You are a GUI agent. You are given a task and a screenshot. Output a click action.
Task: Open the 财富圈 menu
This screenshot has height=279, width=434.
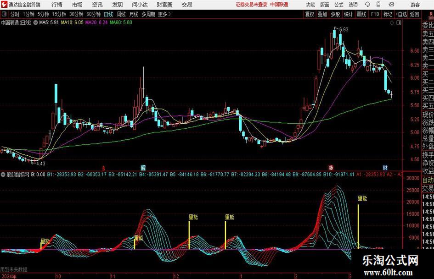click(x=164, y=5)
